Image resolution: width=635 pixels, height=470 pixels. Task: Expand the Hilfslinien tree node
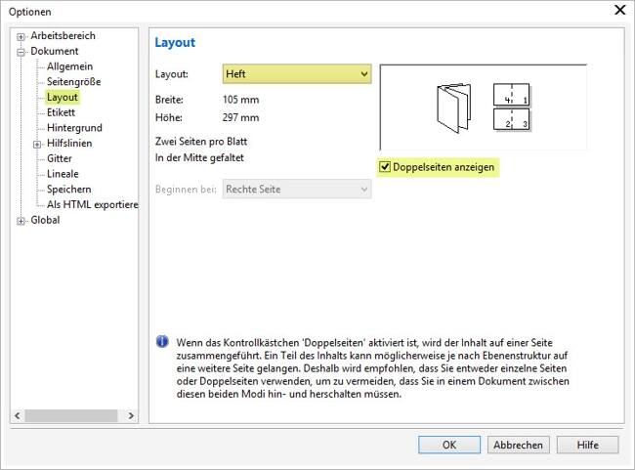click(37, 145)
